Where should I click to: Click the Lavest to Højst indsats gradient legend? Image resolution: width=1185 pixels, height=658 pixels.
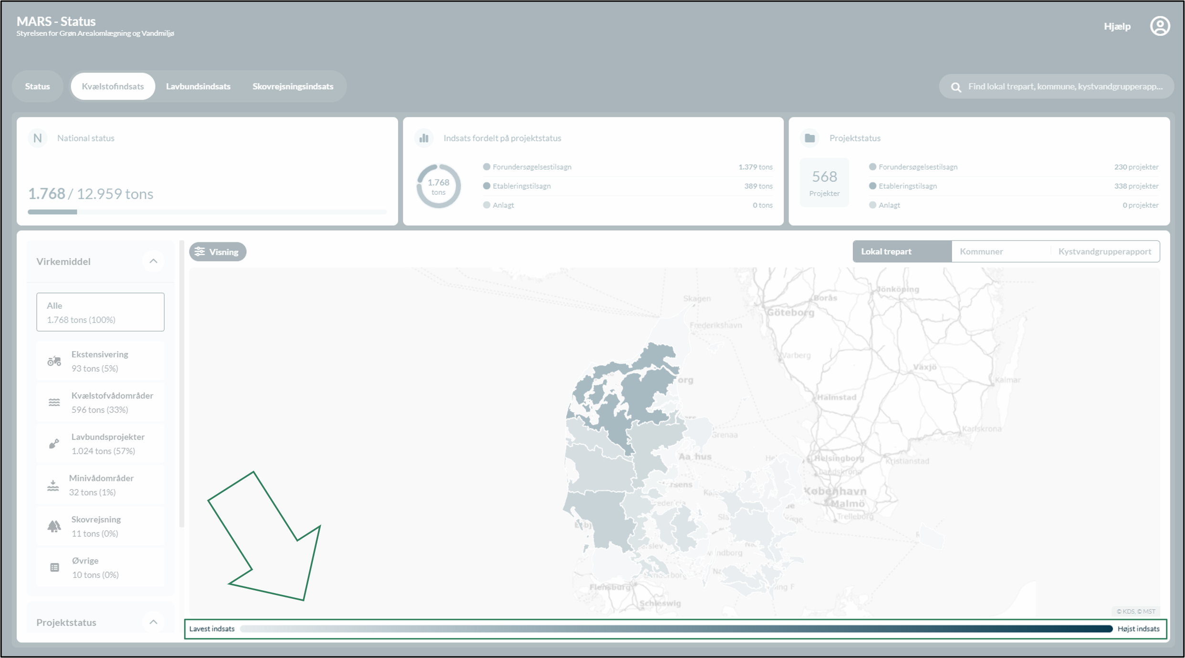[676, 629]
